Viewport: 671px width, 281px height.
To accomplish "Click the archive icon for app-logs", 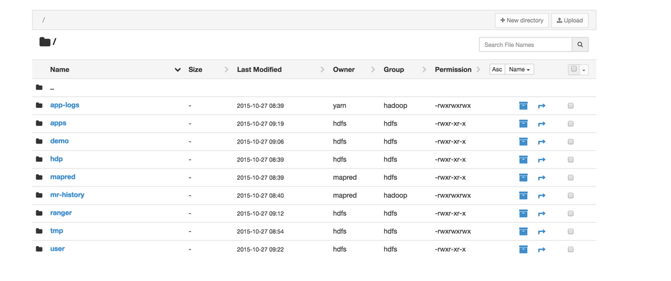I will pyautogui.click(x=523, y=106).
